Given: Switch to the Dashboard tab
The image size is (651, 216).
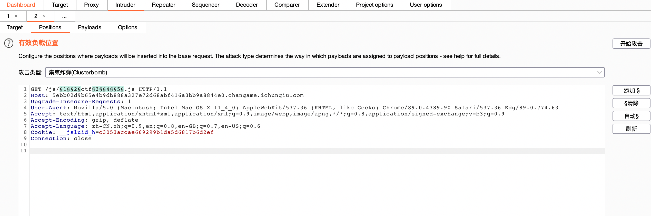Looking at the screenshot, I should click(x=21, y=5).
